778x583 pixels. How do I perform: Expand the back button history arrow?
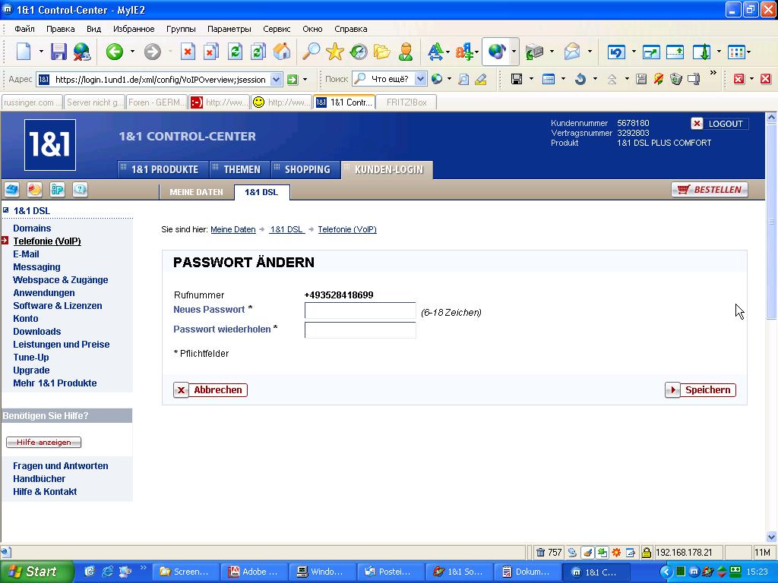coord(132,52)
